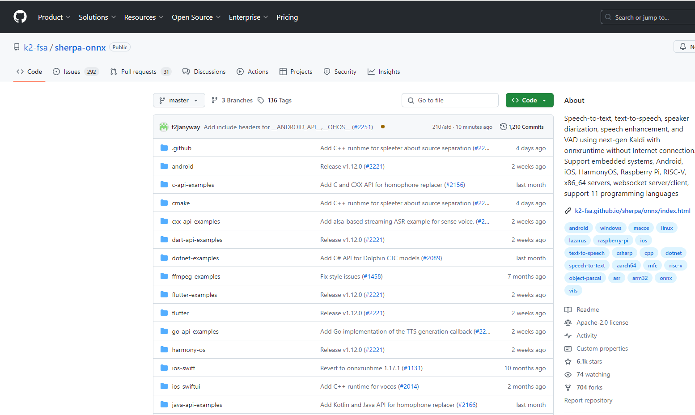Click the harmony-os folder icon
The height and width of the screenshot is (415, 695).
pyautogui.click(x=164, y=350)
